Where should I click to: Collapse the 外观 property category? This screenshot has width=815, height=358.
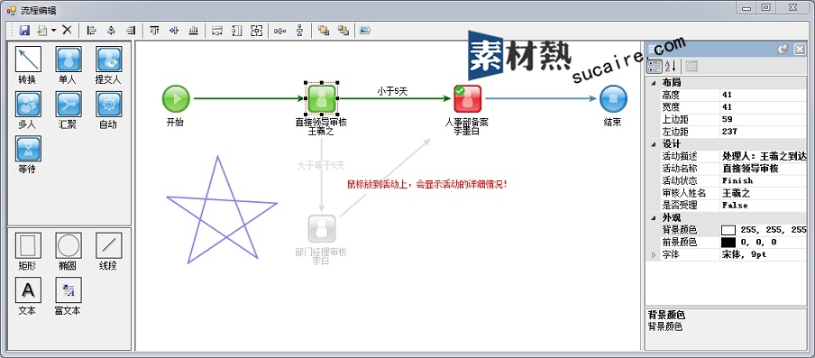click(x=654, y=217)
